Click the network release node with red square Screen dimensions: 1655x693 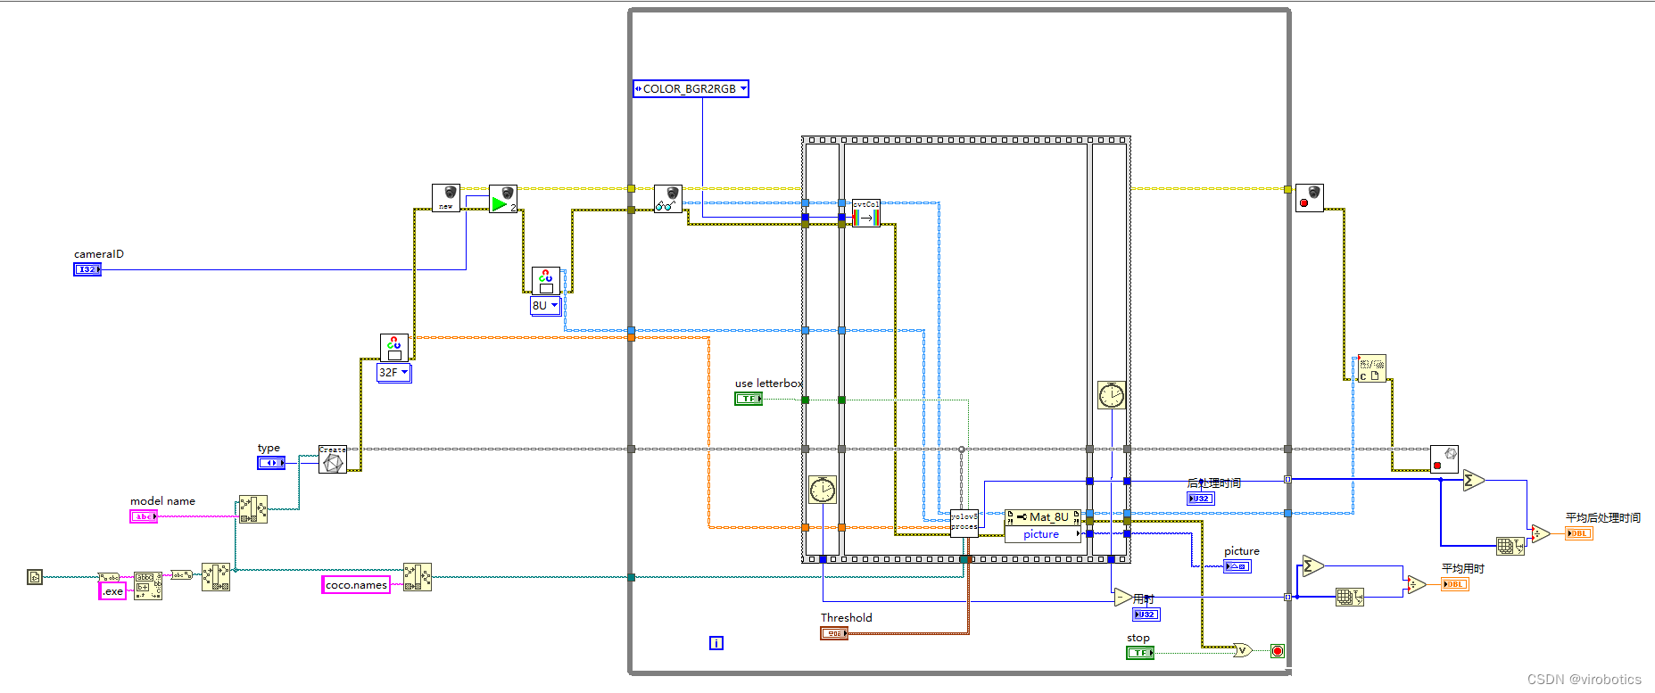1444,459
